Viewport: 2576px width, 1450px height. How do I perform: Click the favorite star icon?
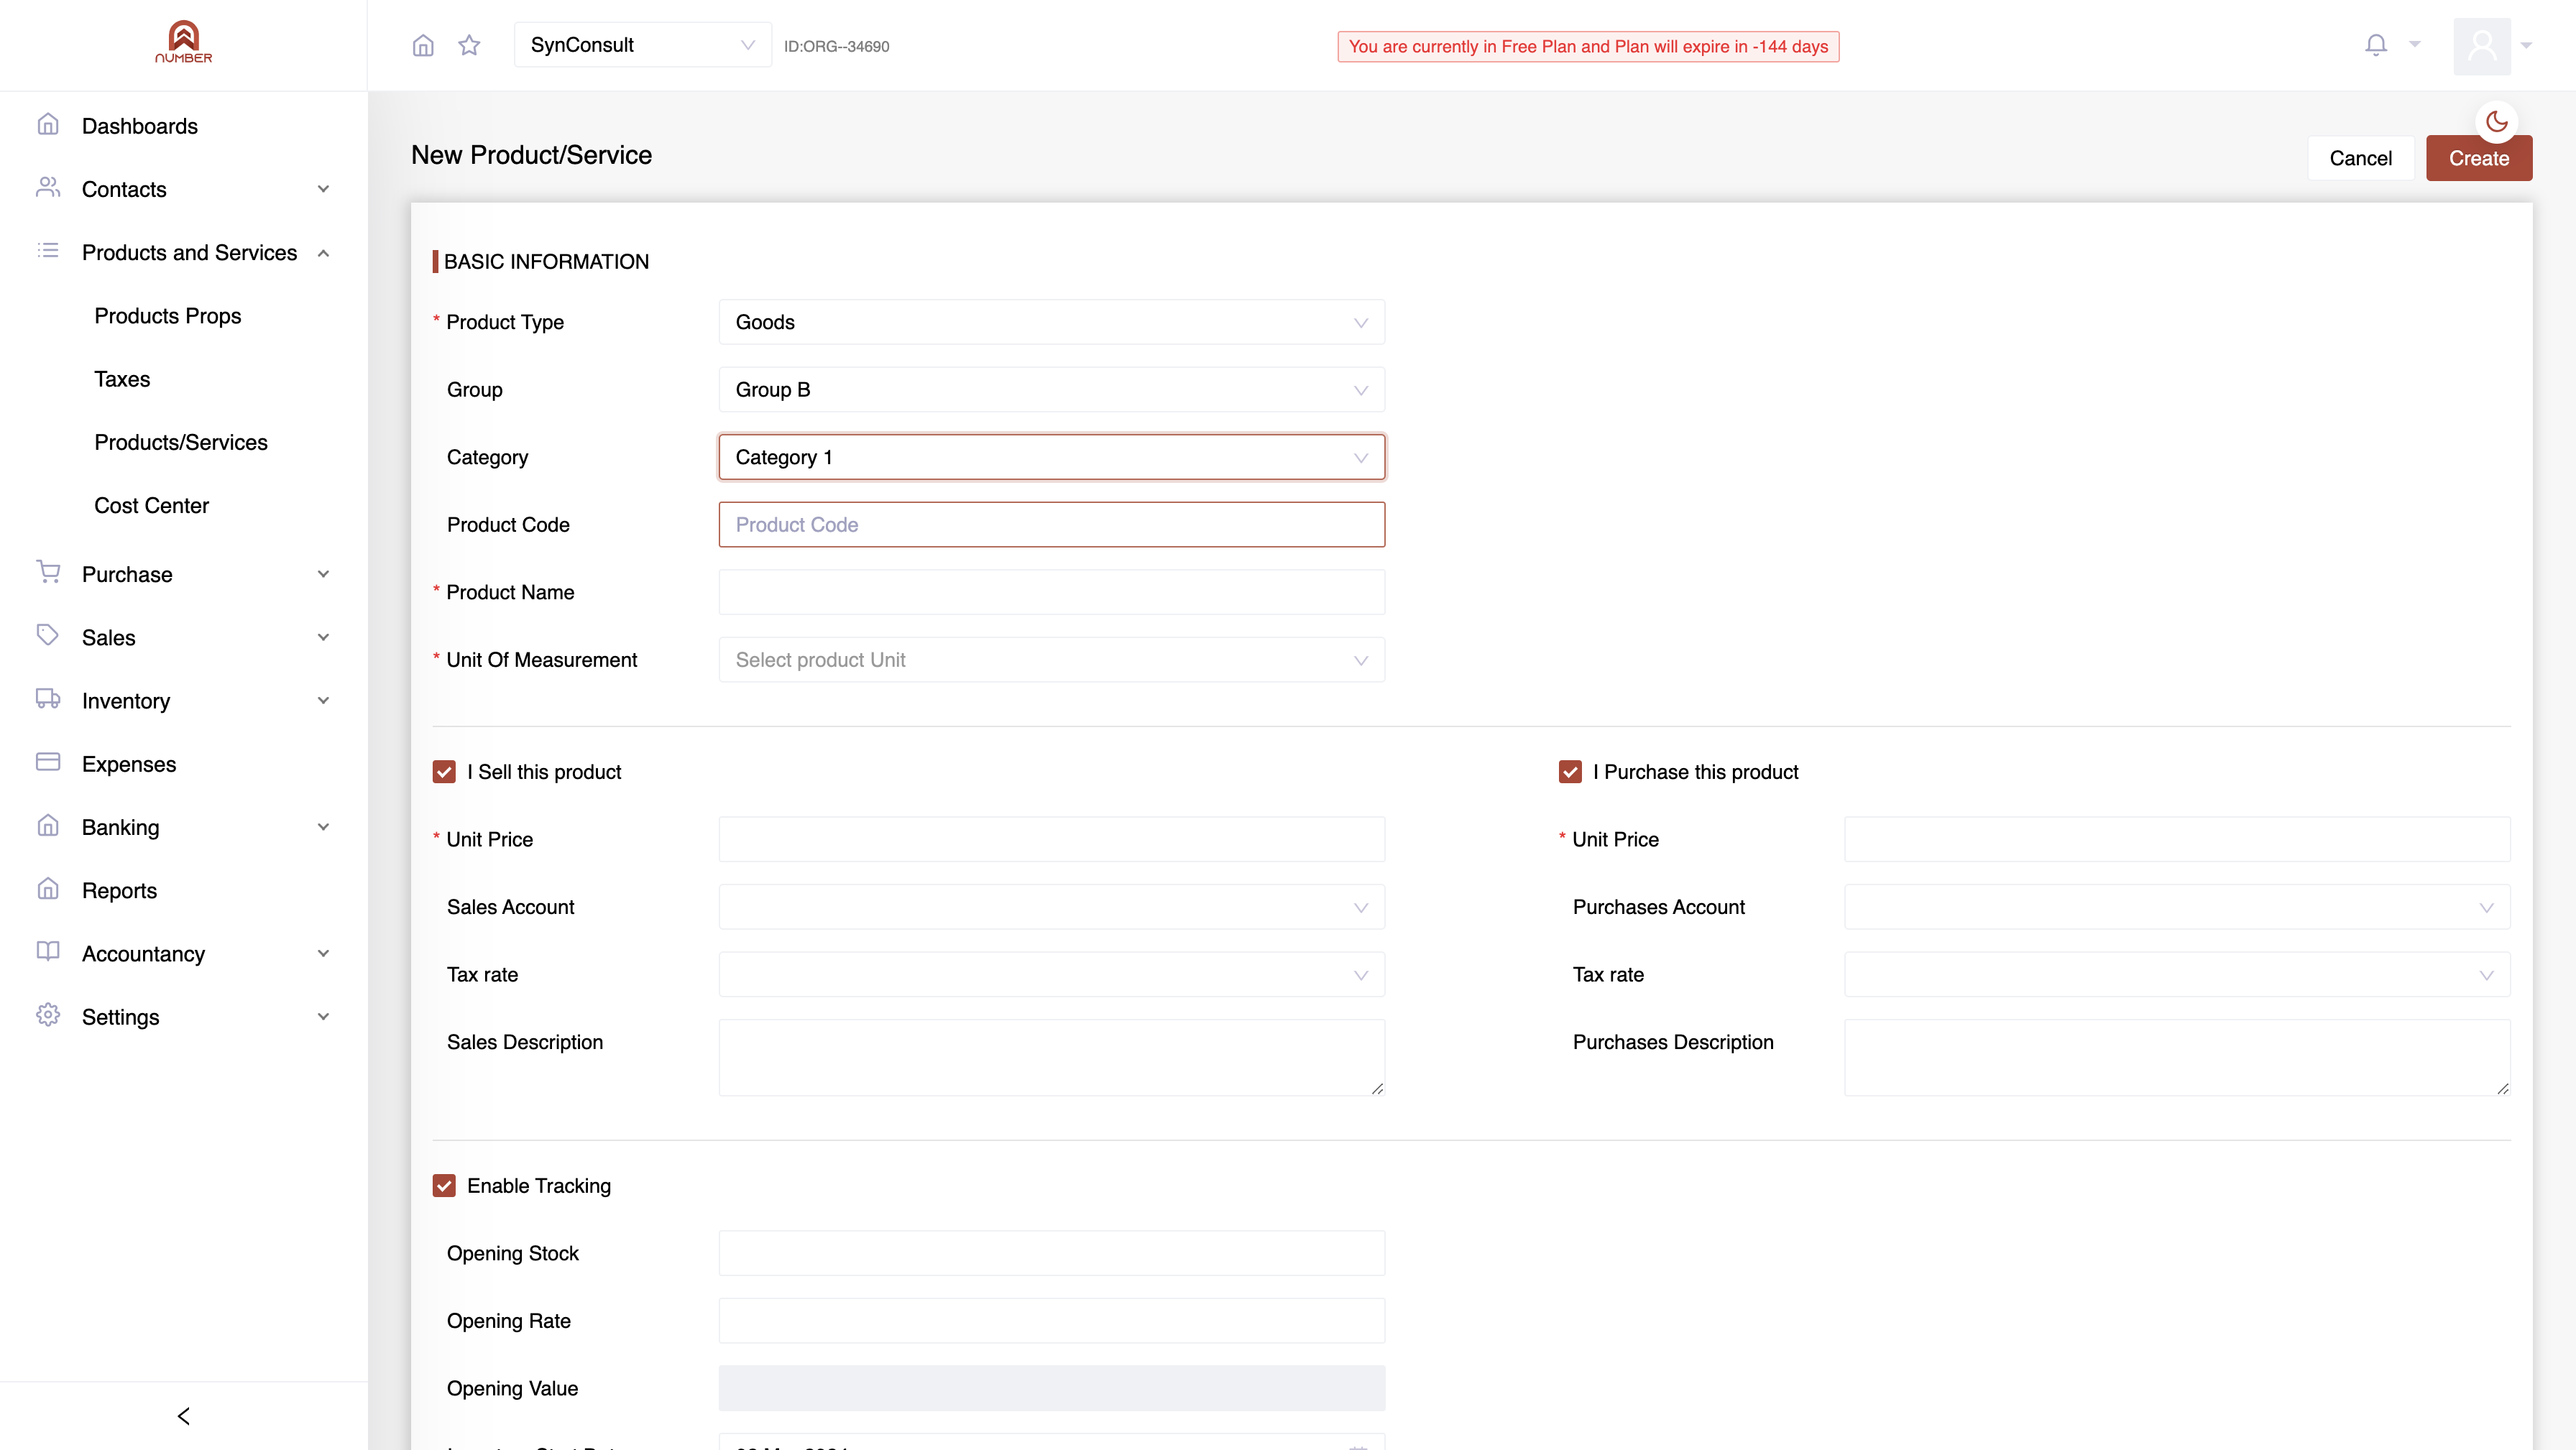(x=469, y=45)
